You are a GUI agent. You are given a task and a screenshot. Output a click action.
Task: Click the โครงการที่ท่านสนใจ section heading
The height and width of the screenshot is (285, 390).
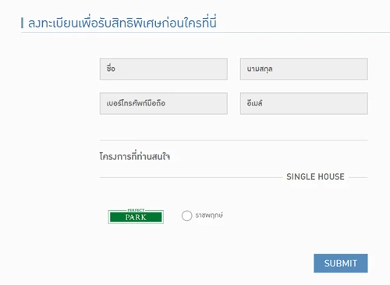135,156
